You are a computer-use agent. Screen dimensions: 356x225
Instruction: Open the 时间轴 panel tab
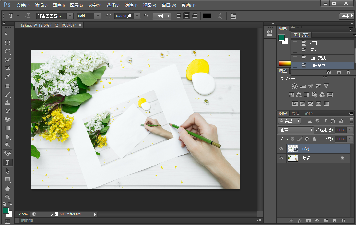[27, 220]
